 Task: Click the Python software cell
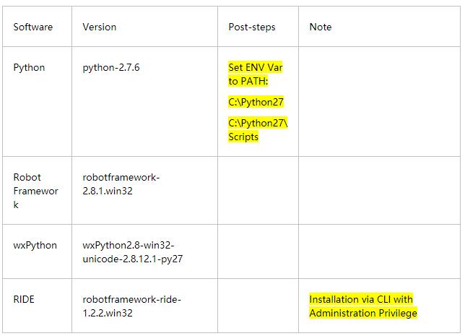click(x=29, y=68)
